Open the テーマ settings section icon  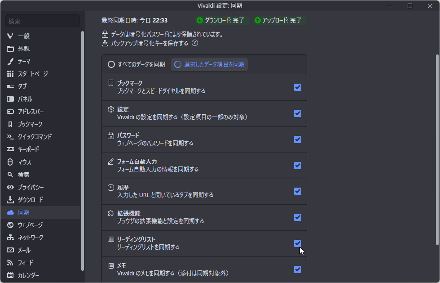(x=10, y=61)
